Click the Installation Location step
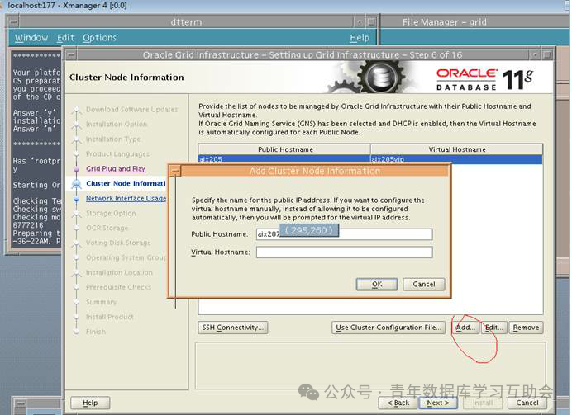 (x=119, y=272)
